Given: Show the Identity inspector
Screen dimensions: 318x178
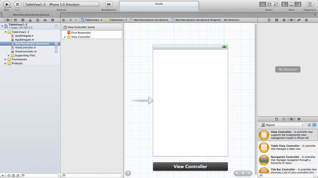Looking at the screenshot, I should pos(284,20).
